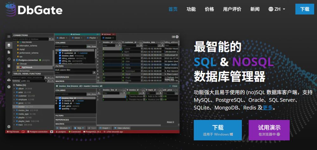Click the Search connection or database field
This screenshot has height=150, width=317.
(x=30, y=39)
